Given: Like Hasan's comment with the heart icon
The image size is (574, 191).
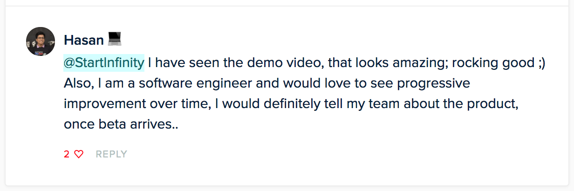Looking at the screenshot, I should 79,154.
